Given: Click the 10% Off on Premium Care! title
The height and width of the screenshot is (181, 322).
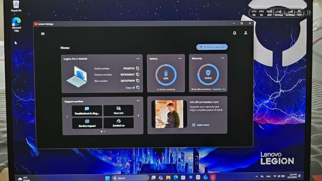Looking at the screenshot, I should [x=204, y=102].
